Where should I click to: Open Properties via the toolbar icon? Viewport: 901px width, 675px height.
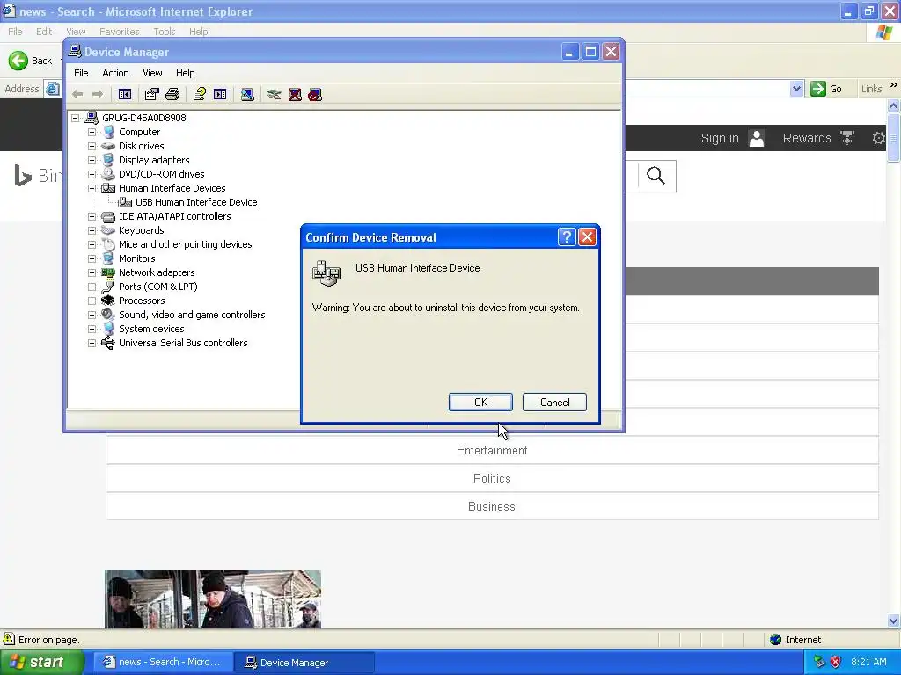coord(151,94)
